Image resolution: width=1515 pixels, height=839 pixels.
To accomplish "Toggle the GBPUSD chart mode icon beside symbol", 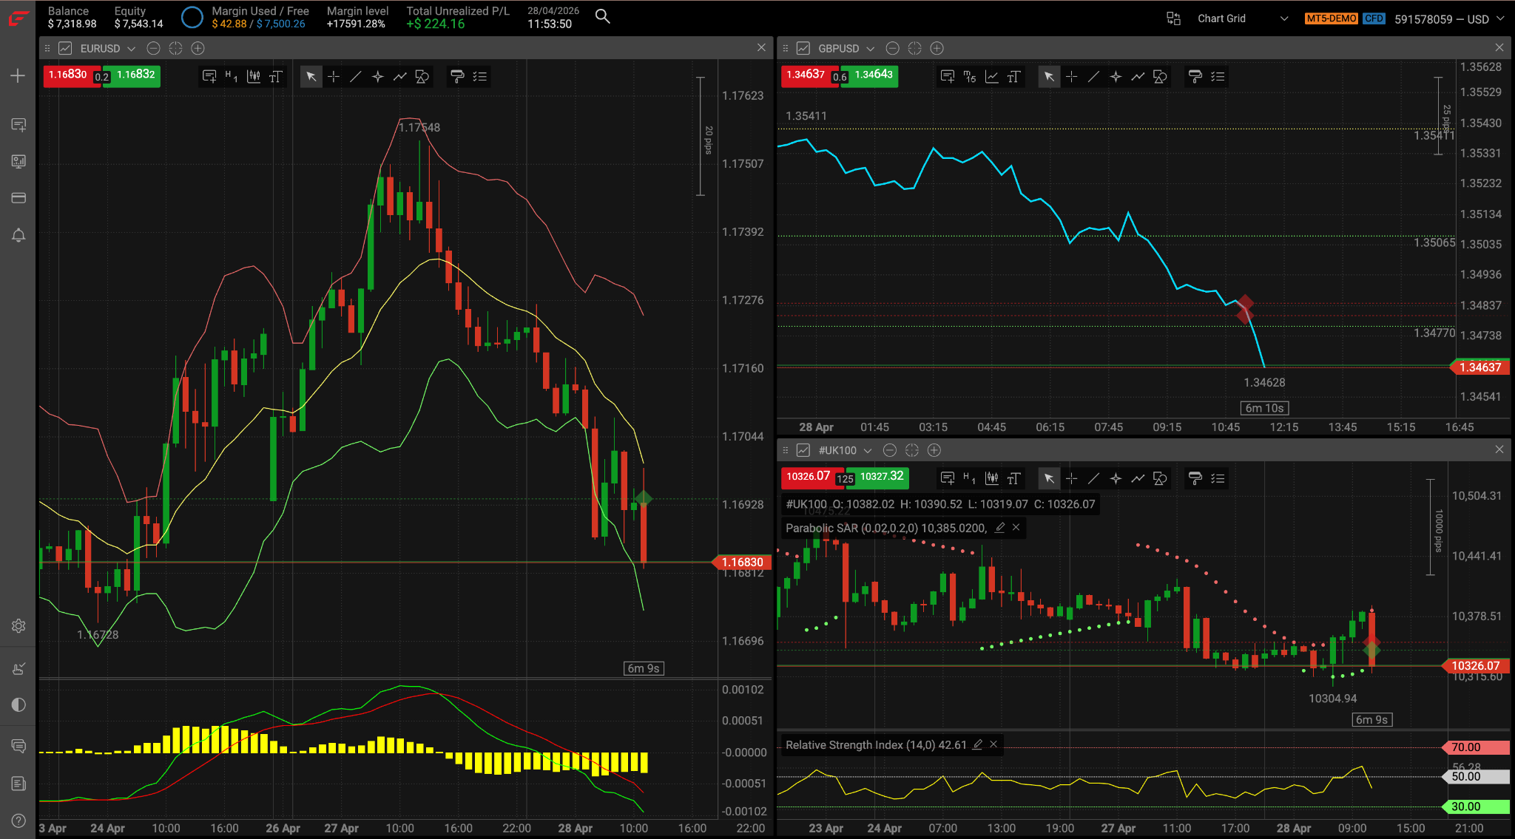I will pos(803,48).
